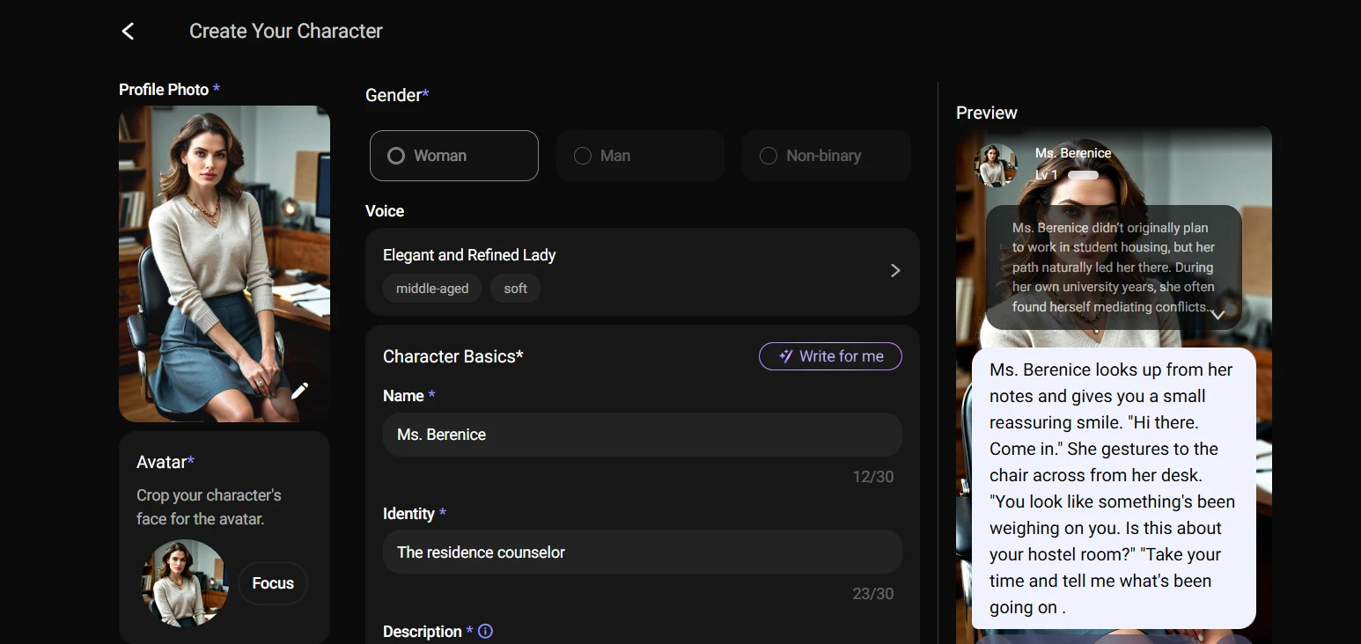Open the voice selection chevron
The width and height of the screenshot is (1361, 644).
[x=894, y=271]
